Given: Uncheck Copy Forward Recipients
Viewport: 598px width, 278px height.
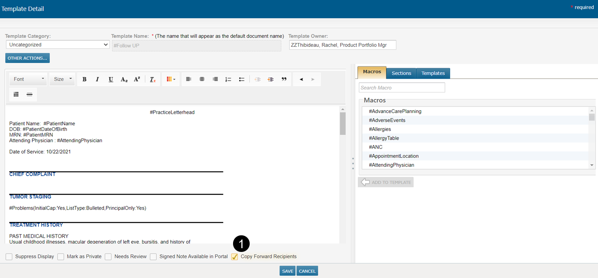Looking at the screenshot, I should (x=235, y=257).
